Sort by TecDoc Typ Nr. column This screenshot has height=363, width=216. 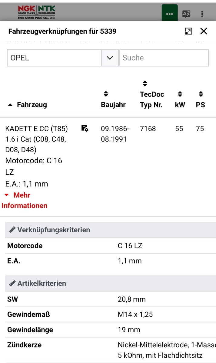pos(145,83)
